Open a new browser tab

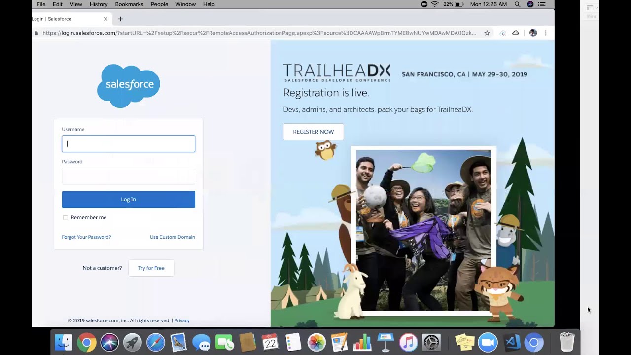120,19
